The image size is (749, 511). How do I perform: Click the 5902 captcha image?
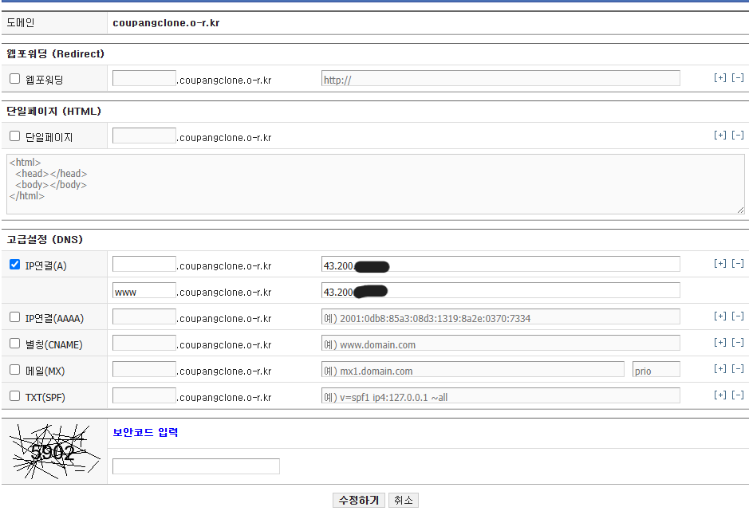[55, 451]
